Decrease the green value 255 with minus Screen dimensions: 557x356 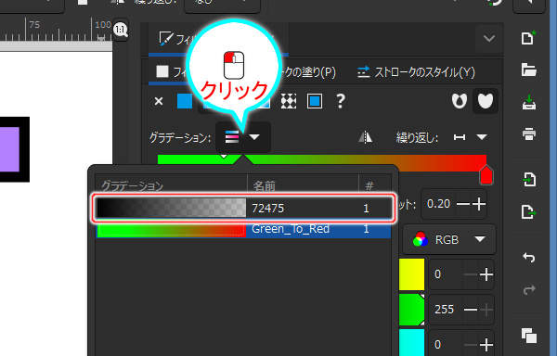(471, 310)
